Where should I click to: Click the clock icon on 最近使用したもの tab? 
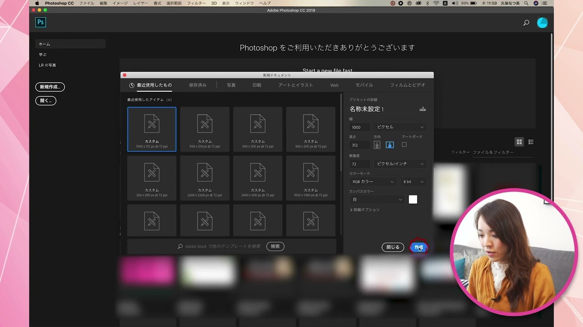[x=132, y=85]
